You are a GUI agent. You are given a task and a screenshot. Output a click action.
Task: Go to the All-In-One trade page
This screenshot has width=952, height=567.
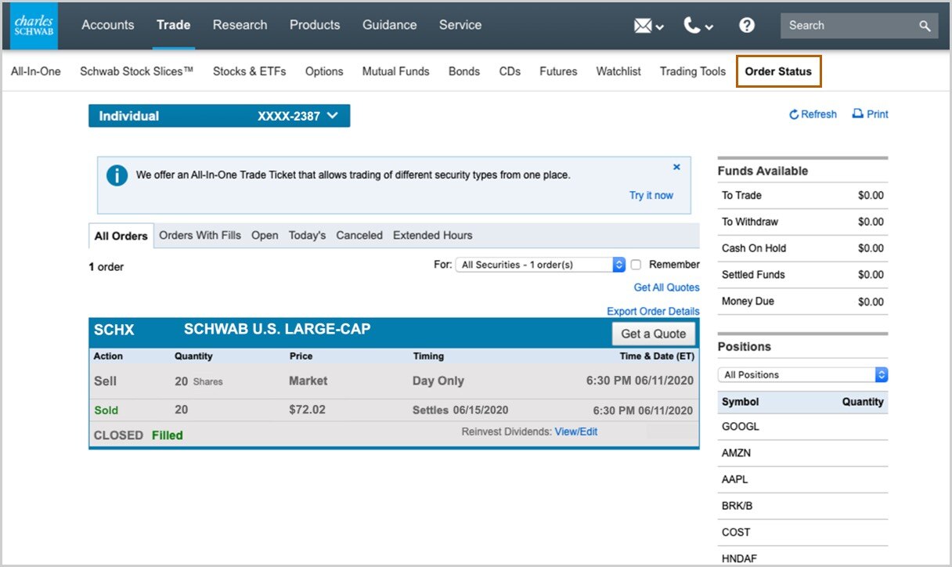[x=36, y=71]
